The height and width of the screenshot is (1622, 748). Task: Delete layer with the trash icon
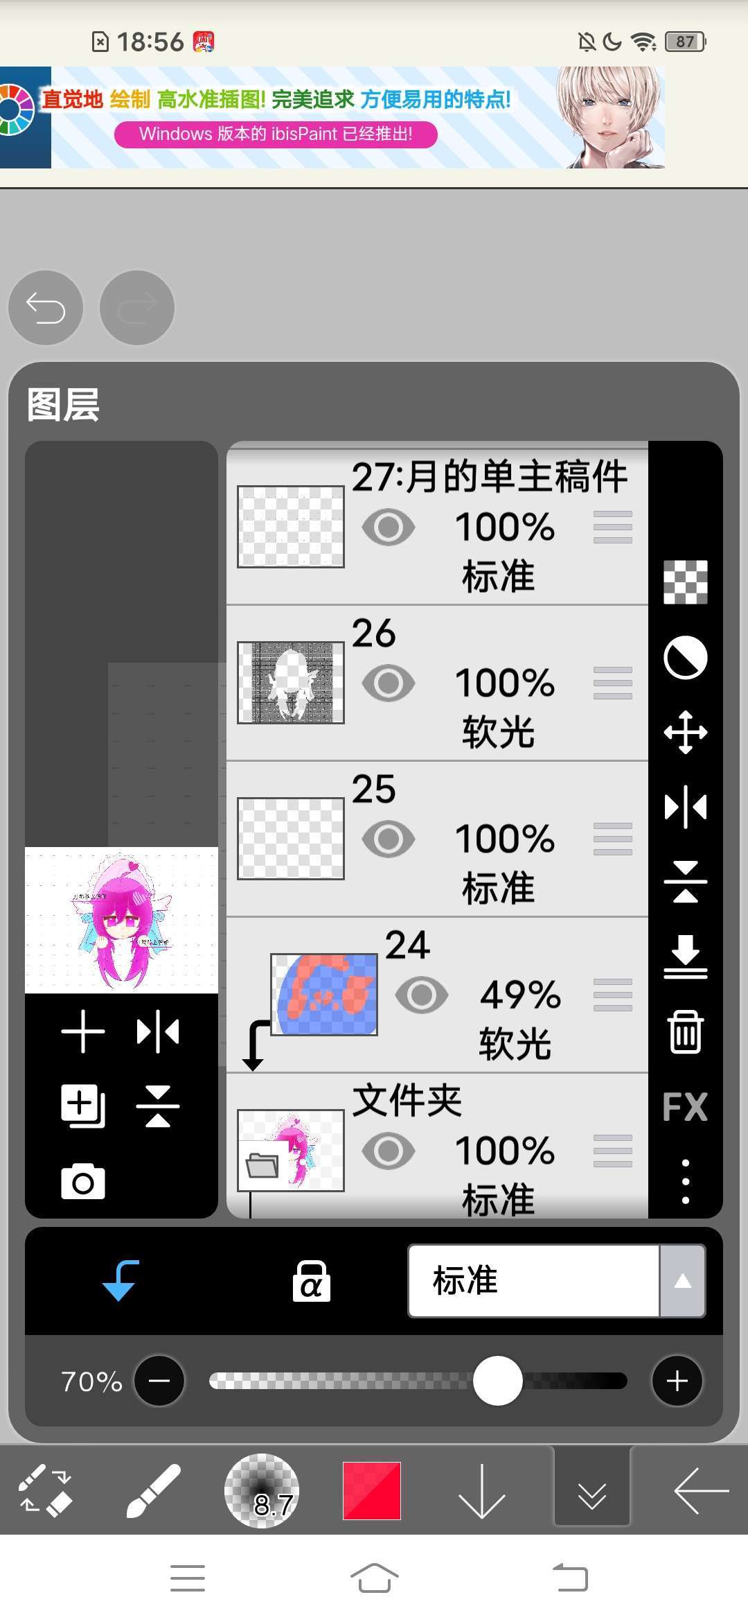point(685,1032)
